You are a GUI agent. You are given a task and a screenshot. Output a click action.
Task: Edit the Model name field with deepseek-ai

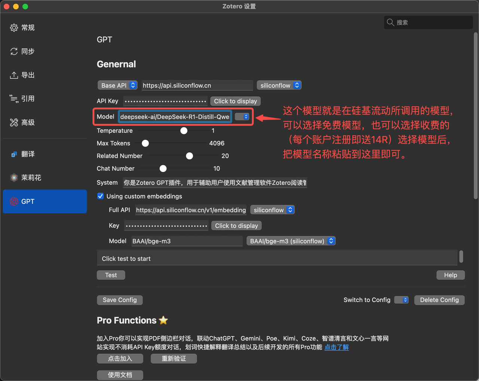tap(175, 117)
